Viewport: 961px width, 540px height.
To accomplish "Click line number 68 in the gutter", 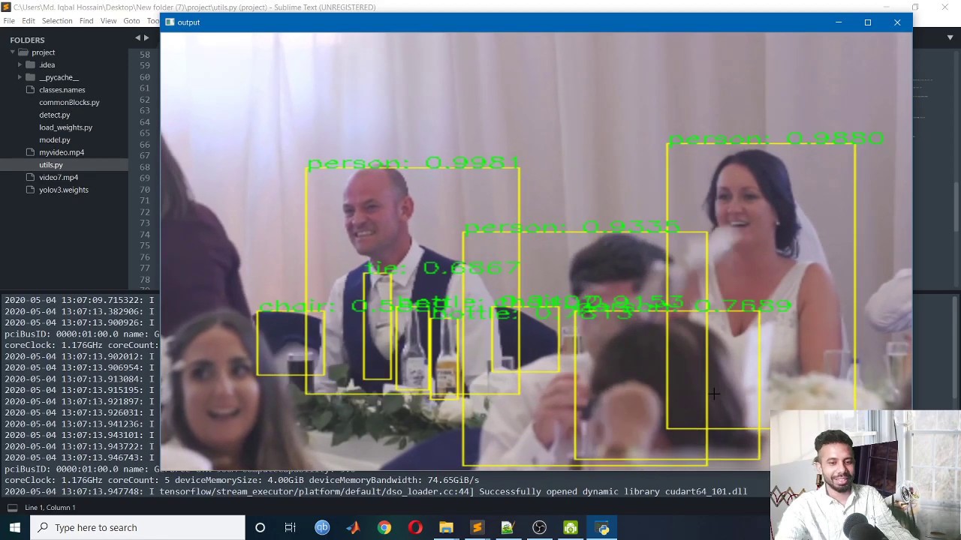I will tap(144, 167).
